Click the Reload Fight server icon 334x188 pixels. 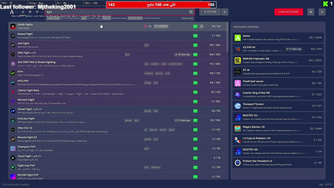[13, 36]
